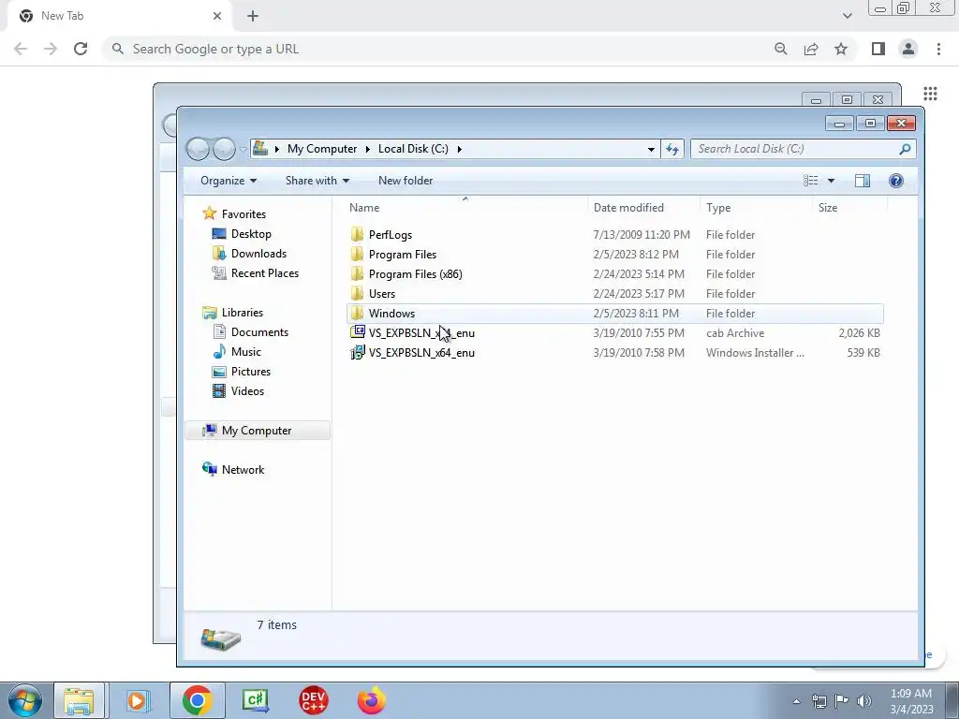This screenshot has height=719, width=959.
Task: Go back in Chrome
Action: tap(21, 49)
